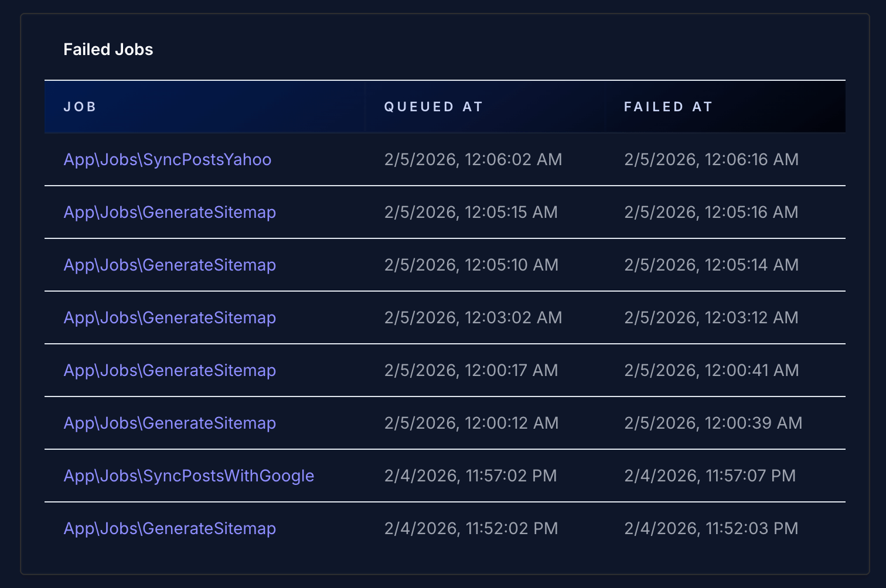Open GenerateSitemap job queued at 12:00:17 AM

click(x=169, y=370)
